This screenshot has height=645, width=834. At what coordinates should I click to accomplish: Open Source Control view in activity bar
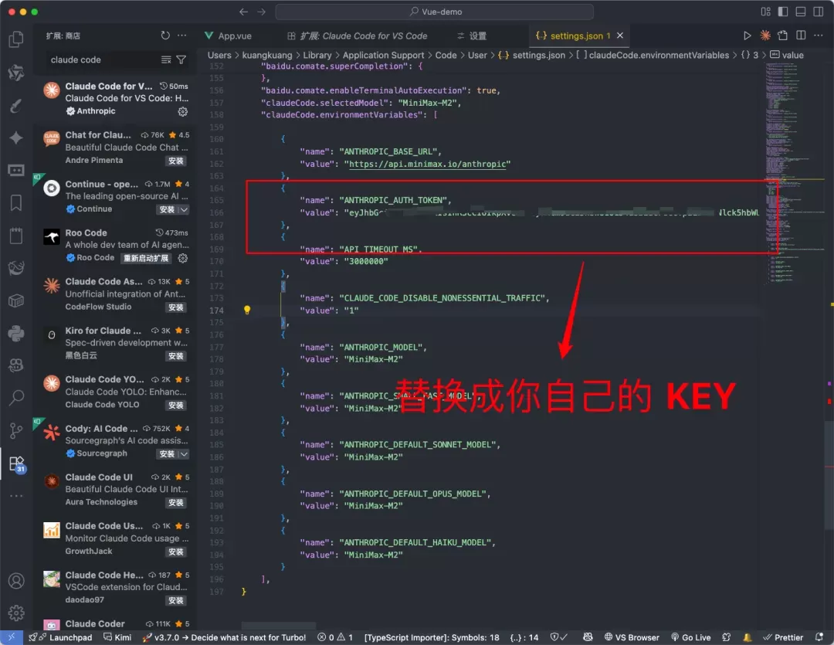click(16, 430)
